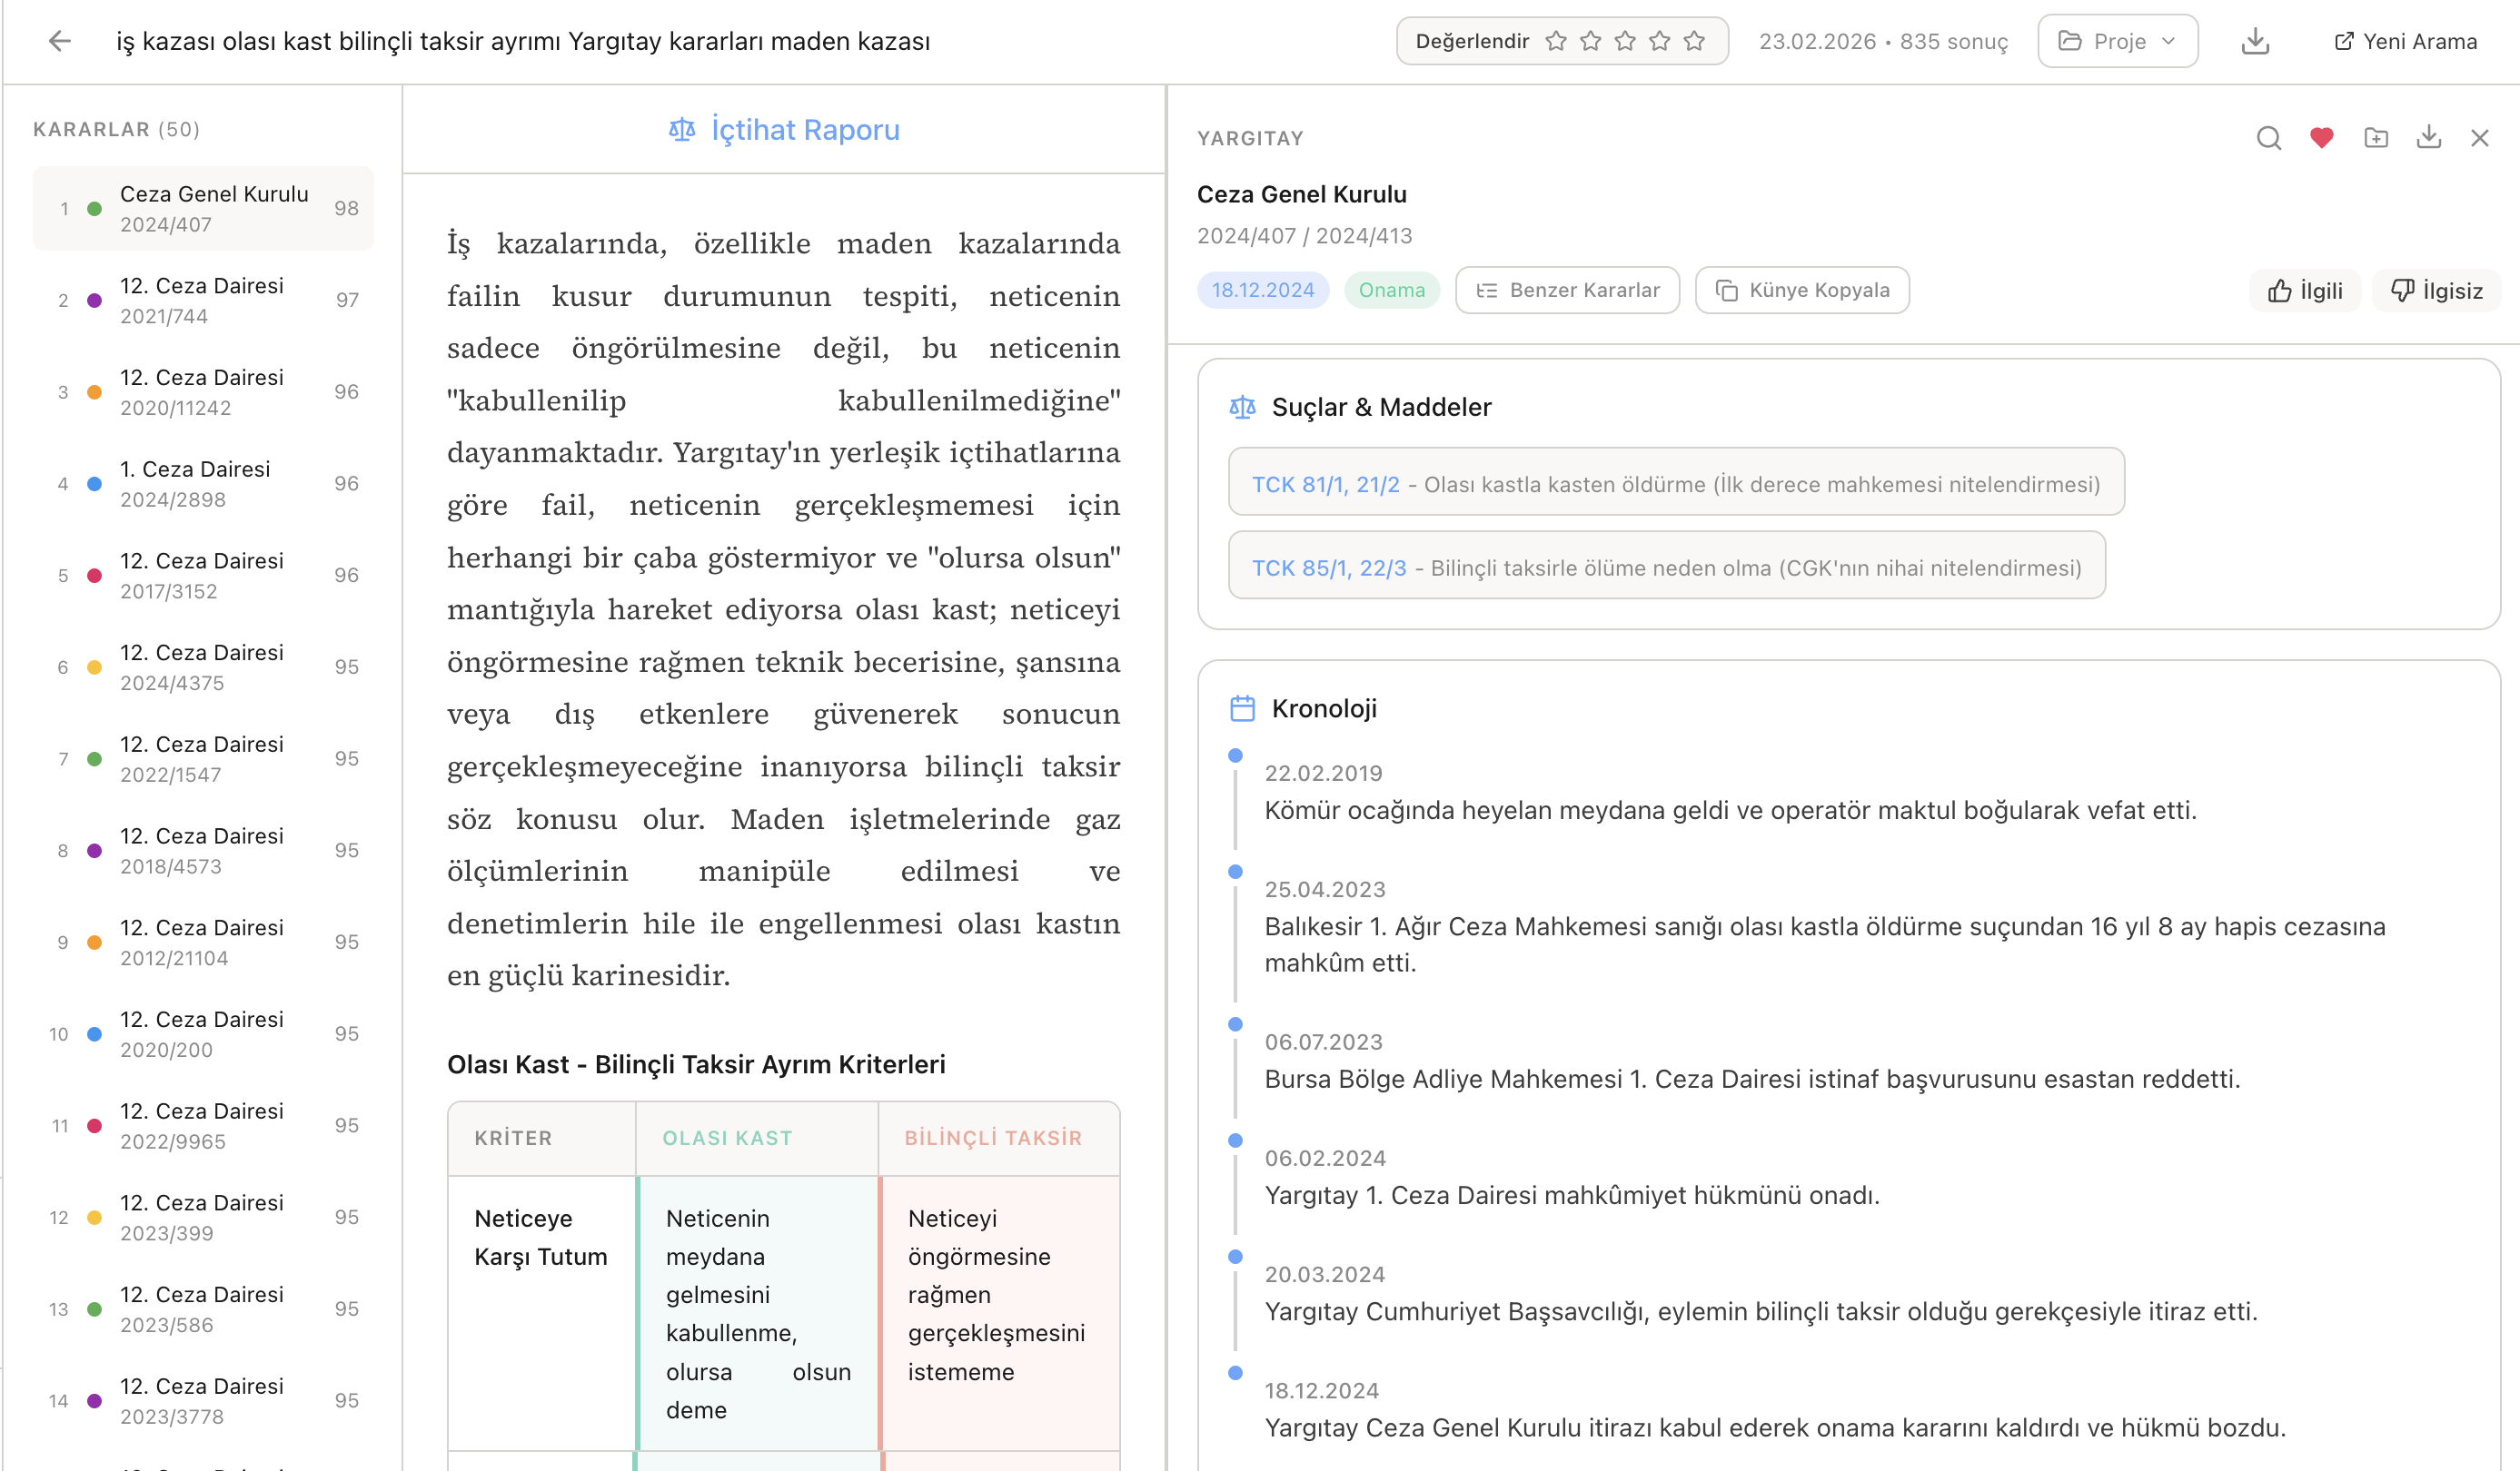The image size is (2520, 1471).
Task: Start a Yeni Arama
Action: pyautogui.click(x=2405, y=41)
